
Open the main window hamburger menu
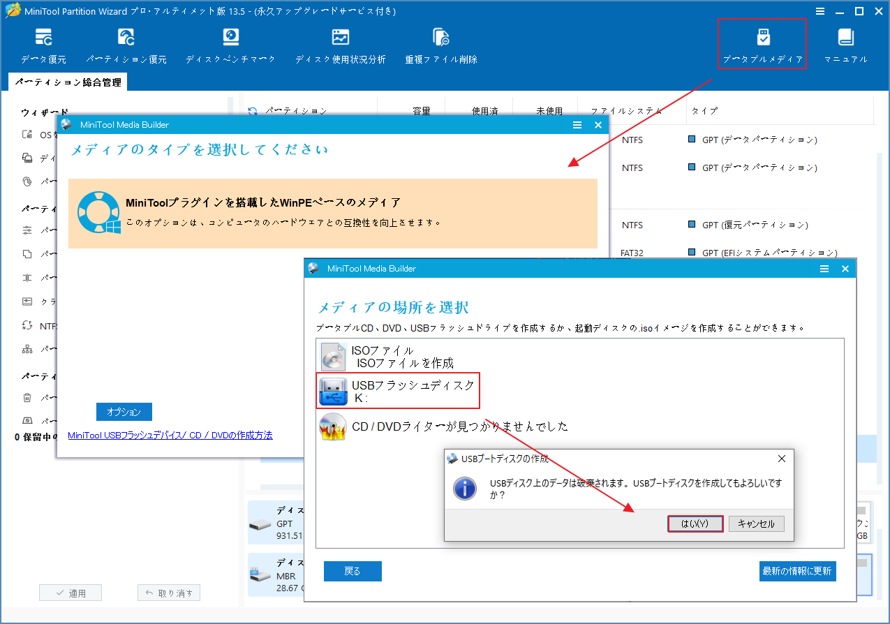tap(819, 11)
